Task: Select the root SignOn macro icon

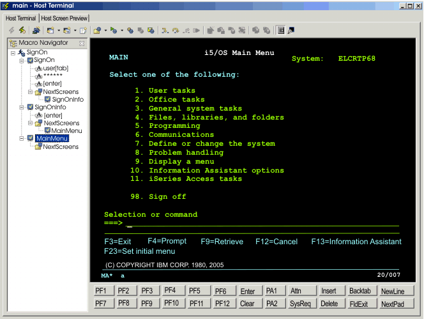Action: 21,52
